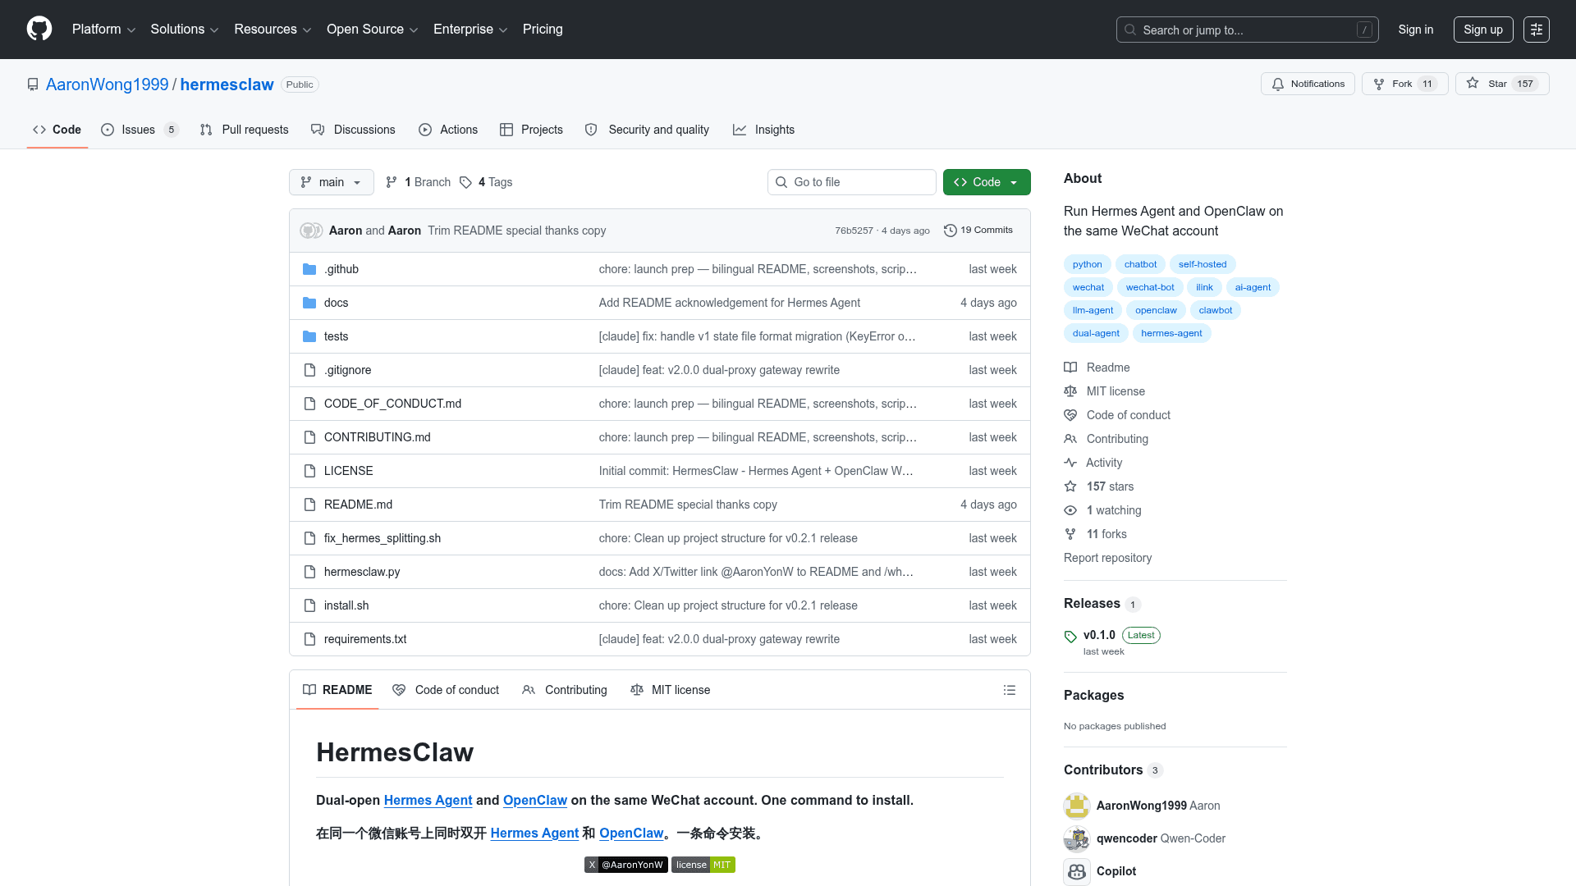Image resolution: width=1576 pixels, height=886 pixels.
Task: Open the hermesclaw.py file
Action: coord(362,572)
